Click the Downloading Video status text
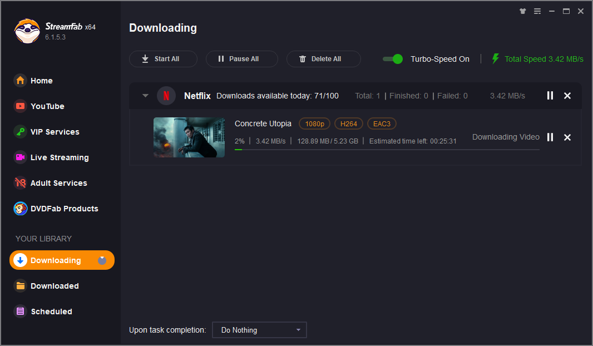The height and width of the screenshot is (346, 593). pyautogui.click(x=506, y=137)
